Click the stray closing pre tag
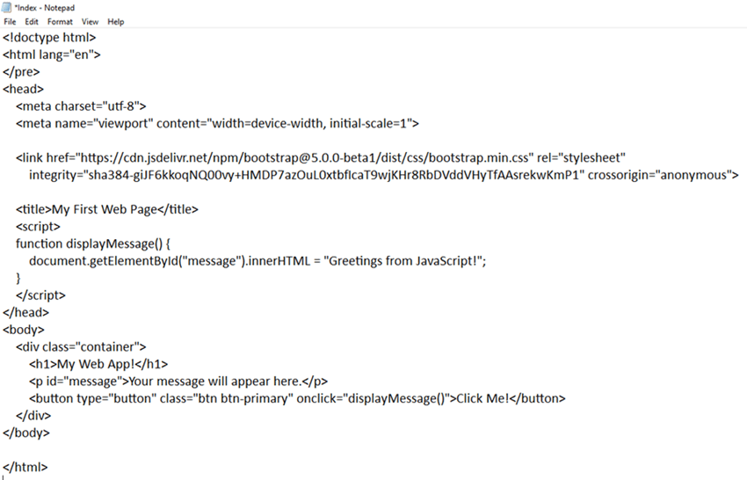This screenshot has height=480, width=747. [x=21, y=72]
